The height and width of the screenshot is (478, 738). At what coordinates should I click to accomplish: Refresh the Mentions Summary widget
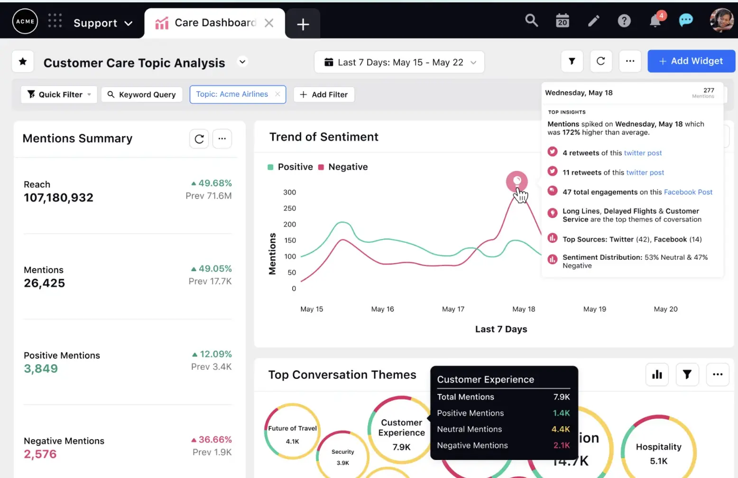pos(199,138)
